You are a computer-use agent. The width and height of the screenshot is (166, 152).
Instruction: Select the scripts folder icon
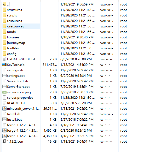pyautogui.click(x=4, y=15)
